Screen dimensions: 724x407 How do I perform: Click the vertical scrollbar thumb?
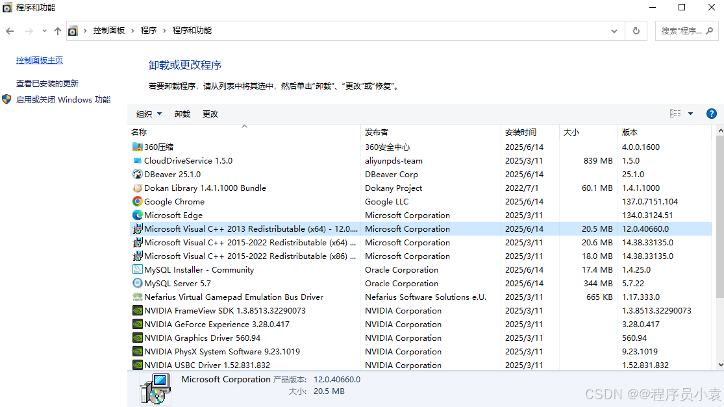coord(720,217)
